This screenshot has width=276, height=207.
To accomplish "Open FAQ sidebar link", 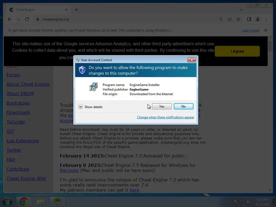I will point(11,160).
